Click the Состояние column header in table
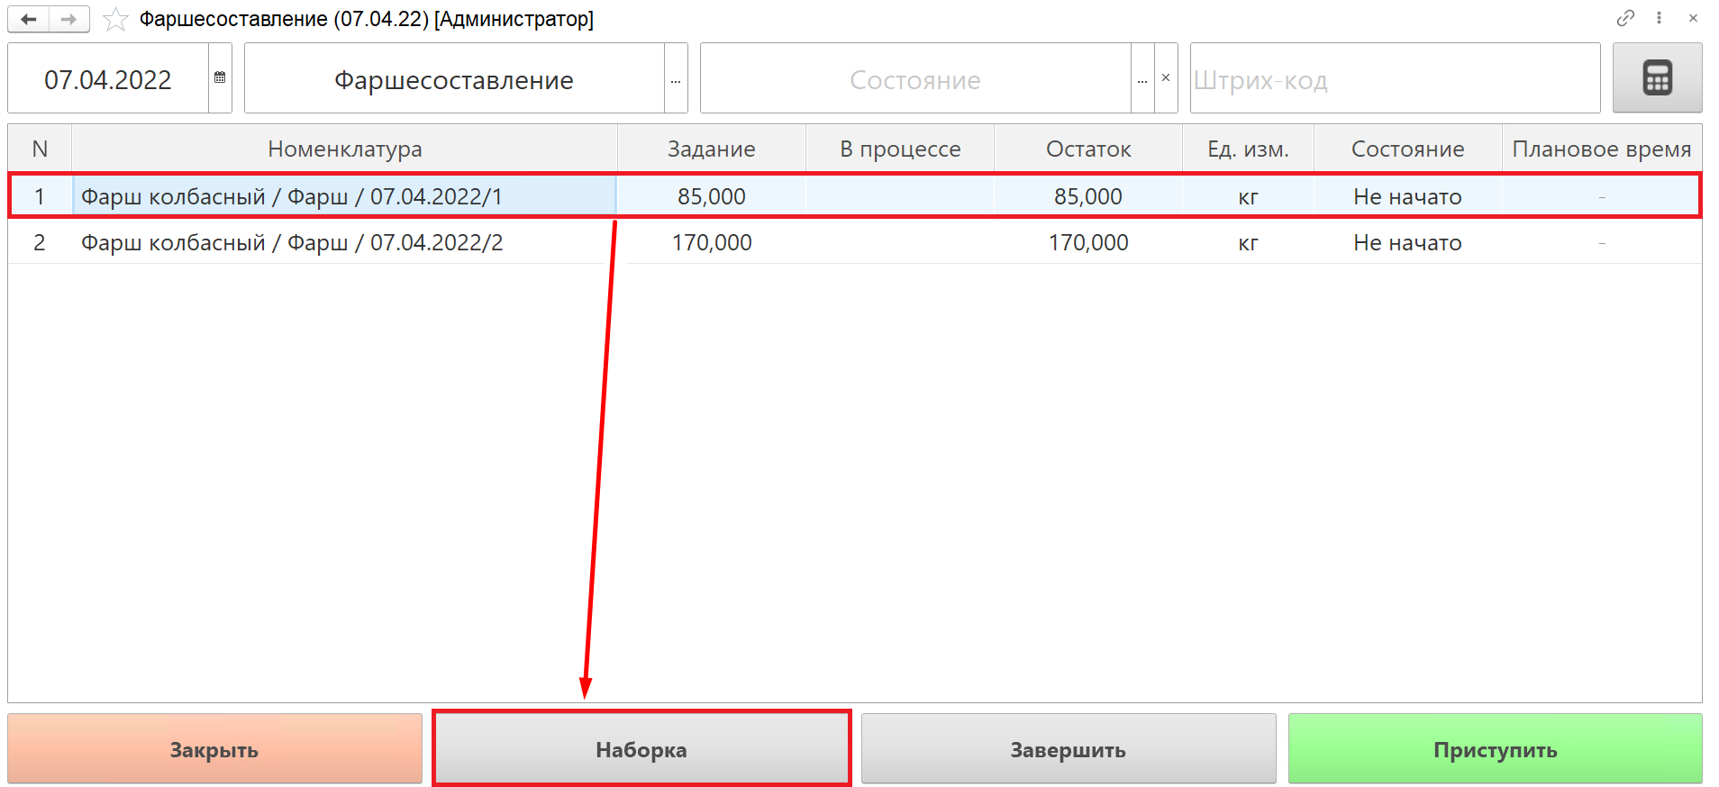The image size is (1719, 787). (x=1408, y=149)
